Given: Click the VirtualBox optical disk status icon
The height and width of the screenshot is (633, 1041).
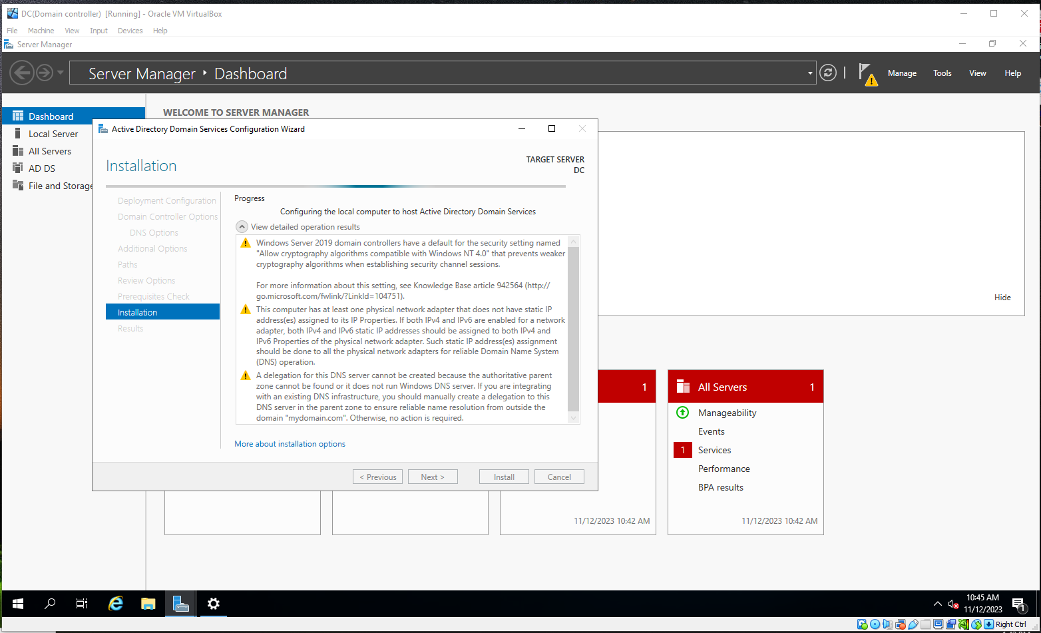Looking at the screenshot, I should [875, 624].
